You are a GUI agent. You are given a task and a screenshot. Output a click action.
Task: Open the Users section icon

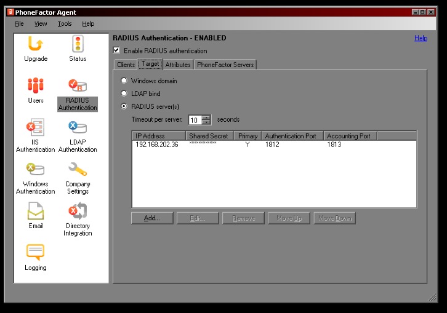pos(36,87)
